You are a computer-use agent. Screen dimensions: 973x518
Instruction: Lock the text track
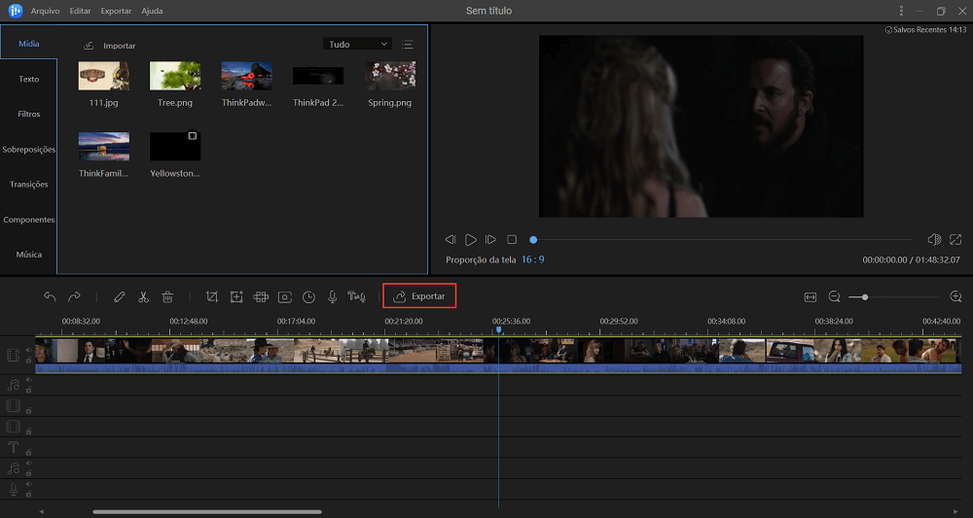tap(28, 452)
